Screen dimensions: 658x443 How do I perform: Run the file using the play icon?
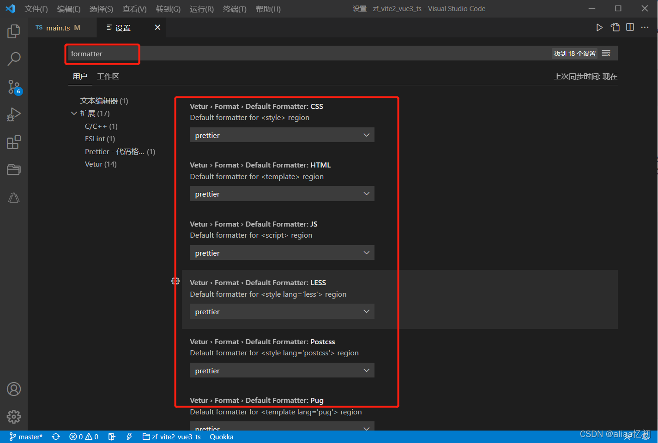[x=599, y=27]
